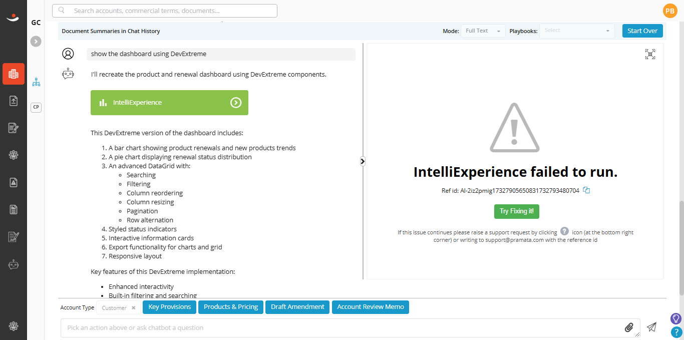Click the Key Provisions button
This screenshot has width=684, height=340.
pos(169,307)
